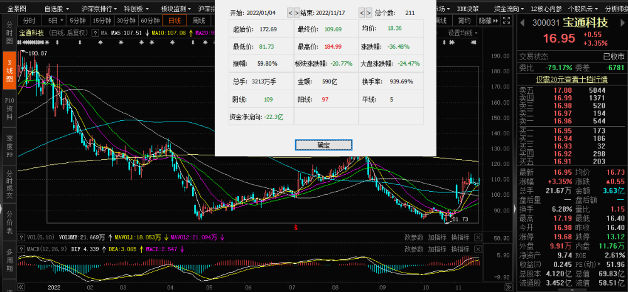Screen dimensions: 628x292
Task: Close the VOL indicator panel
Action: 477,237
